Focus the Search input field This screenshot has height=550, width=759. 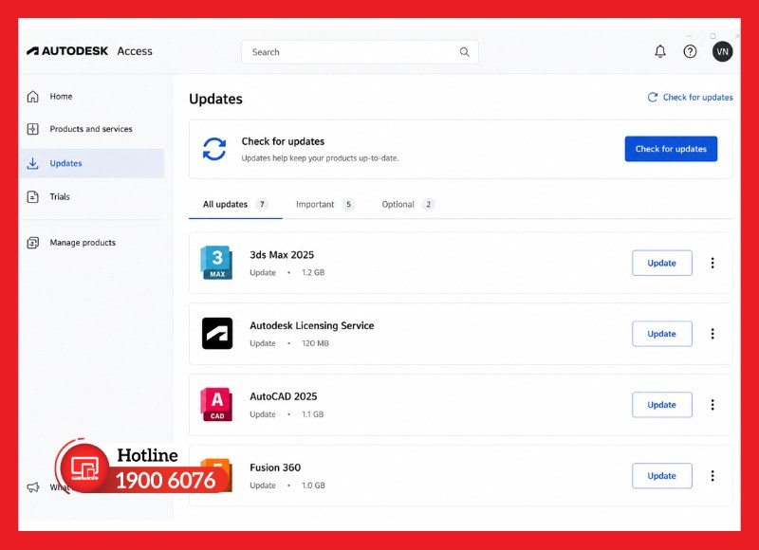coord(360,52)
